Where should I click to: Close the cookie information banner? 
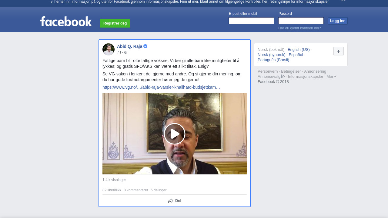(x=343, y=1)
